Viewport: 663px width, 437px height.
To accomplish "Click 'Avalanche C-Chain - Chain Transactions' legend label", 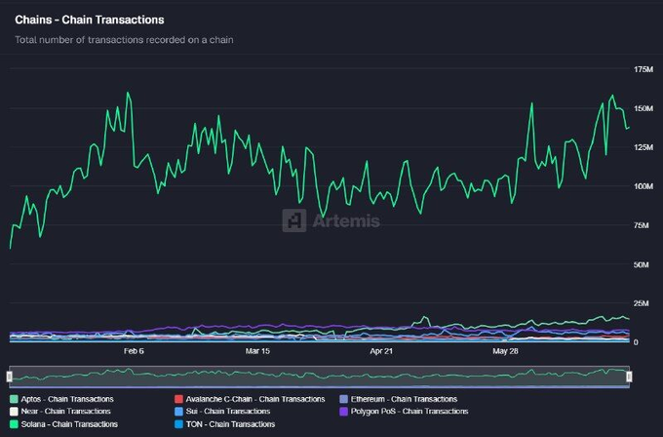I will point(255,399).
